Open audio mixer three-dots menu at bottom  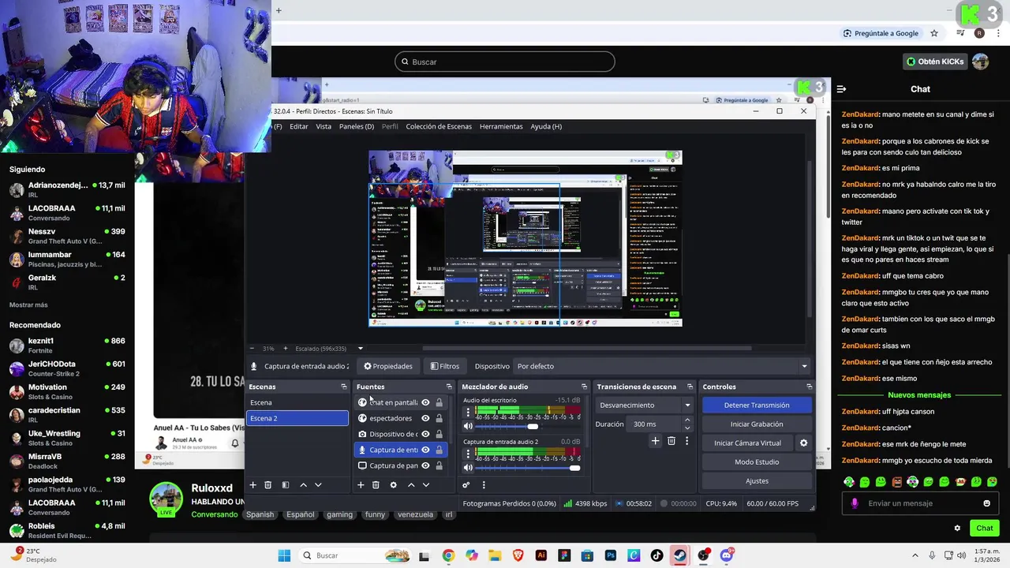[x=484, y=485]
